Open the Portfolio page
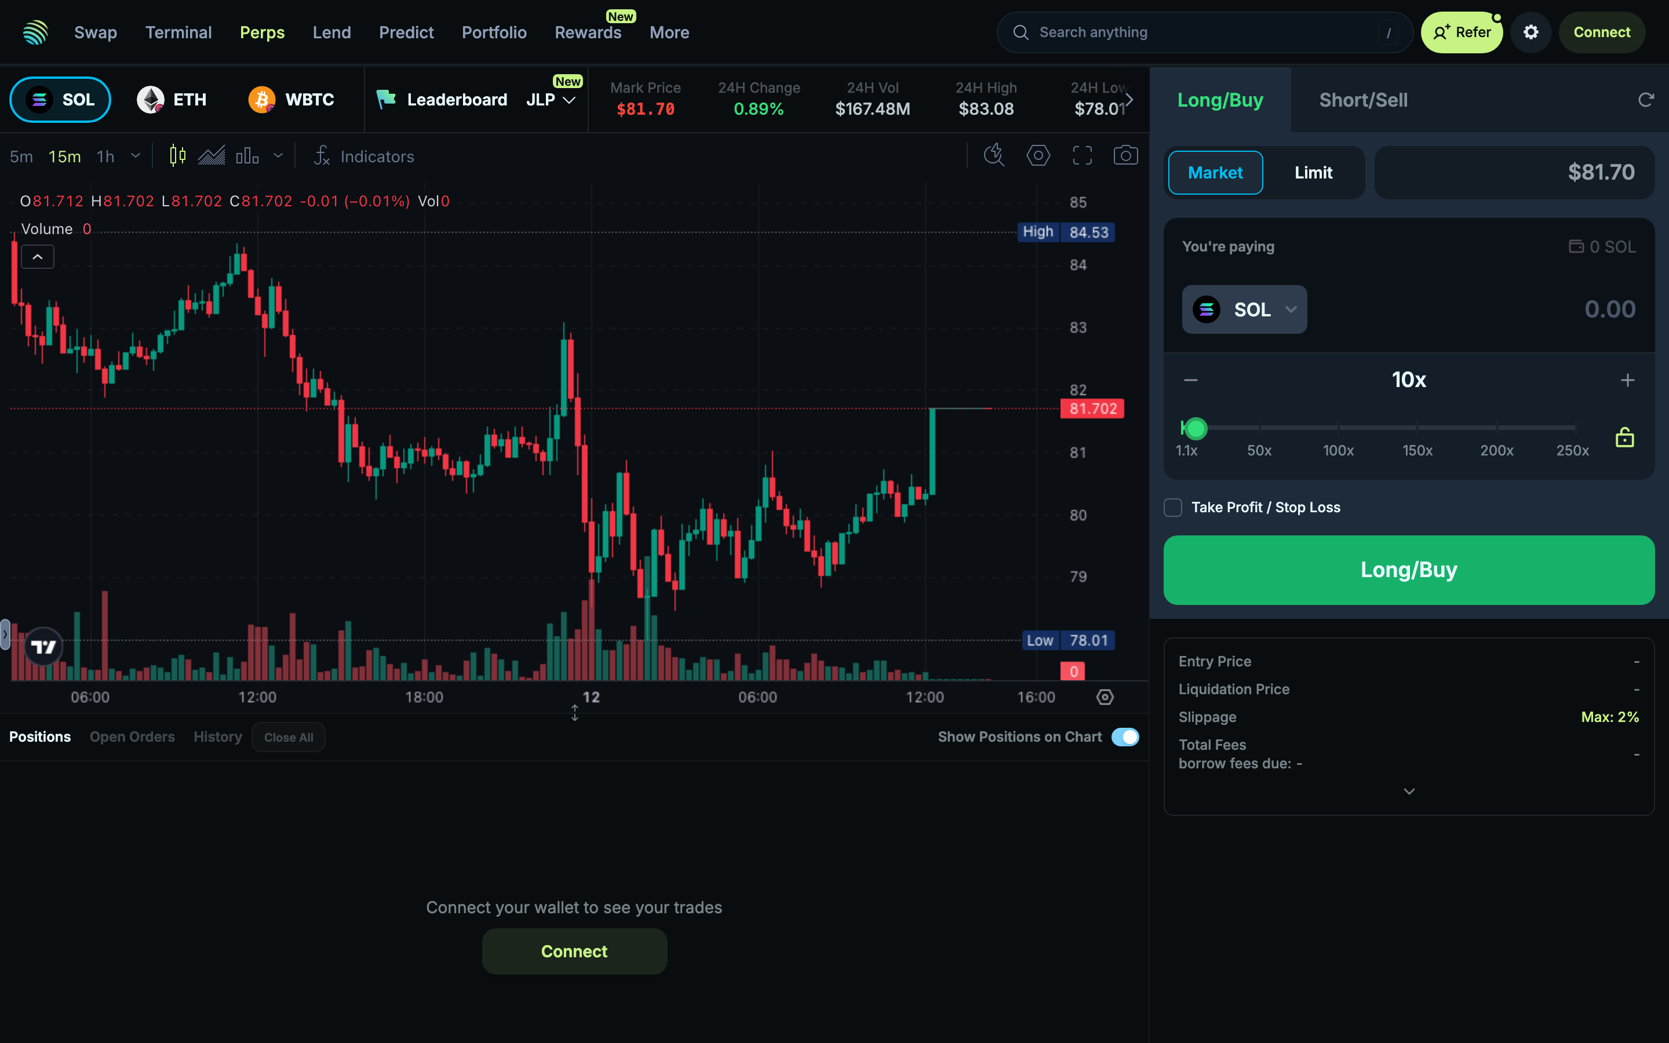1669x1043 pixels. [494, 32]
